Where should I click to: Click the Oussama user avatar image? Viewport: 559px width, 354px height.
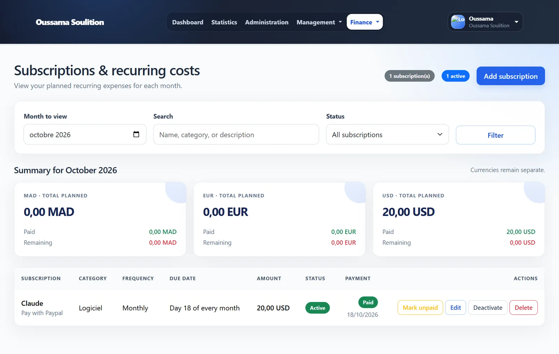pos(458,22)
